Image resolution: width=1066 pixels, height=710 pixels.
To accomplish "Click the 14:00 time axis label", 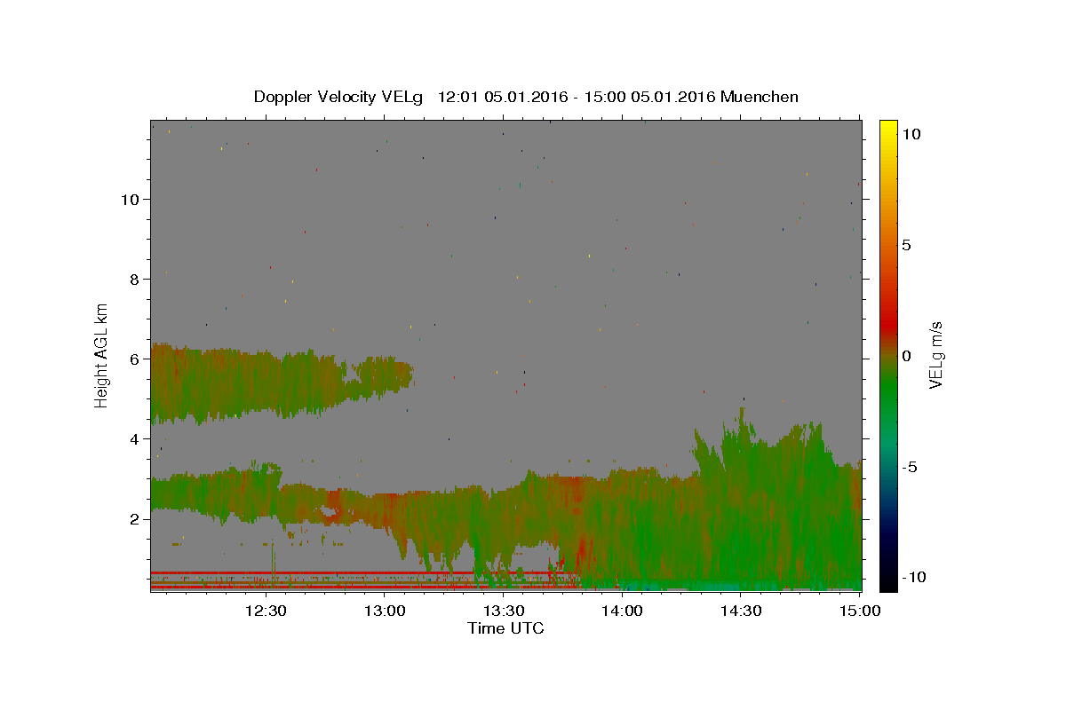I will 622,611.
